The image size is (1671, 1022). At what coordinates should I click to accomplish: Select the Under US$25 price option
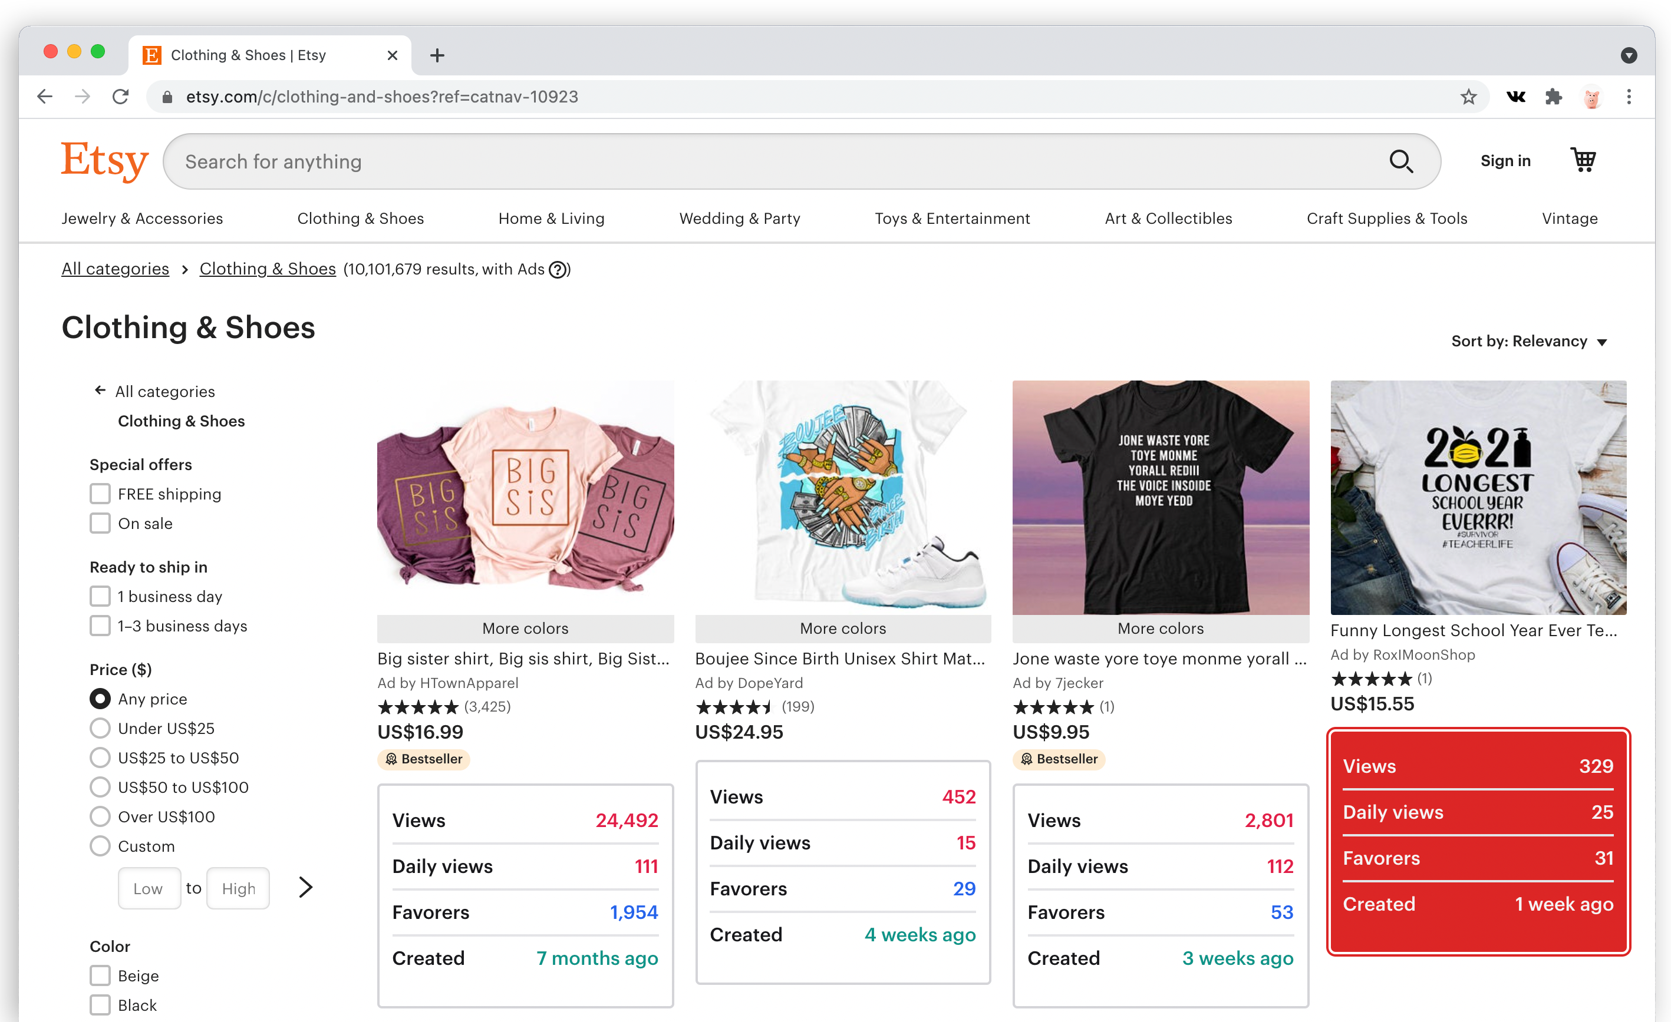point(100,729)
